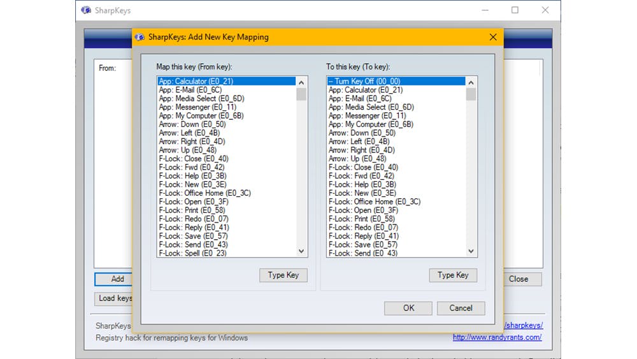Select F-Lock: Print in From list

(x=227, y=210)
